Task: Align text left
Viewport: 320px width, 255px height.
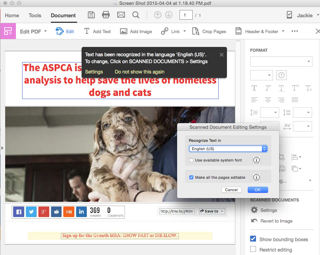Action: tap(254, 100)
